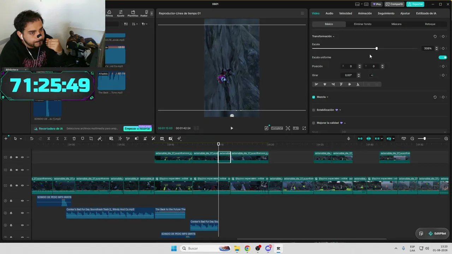Select the Máscara subtab

(396, 24)
